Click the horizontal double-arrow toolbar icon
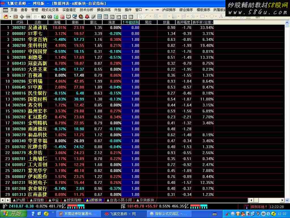This screenshot has height=218, width=290. pos(28,17)
